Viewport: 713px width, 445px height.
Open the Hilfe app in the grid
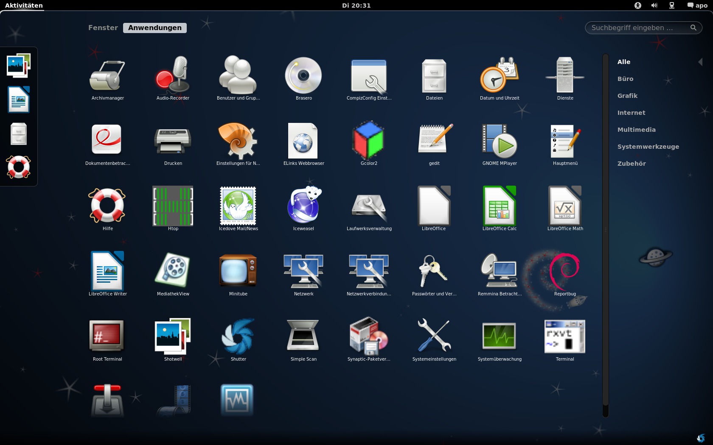[107, 209]
